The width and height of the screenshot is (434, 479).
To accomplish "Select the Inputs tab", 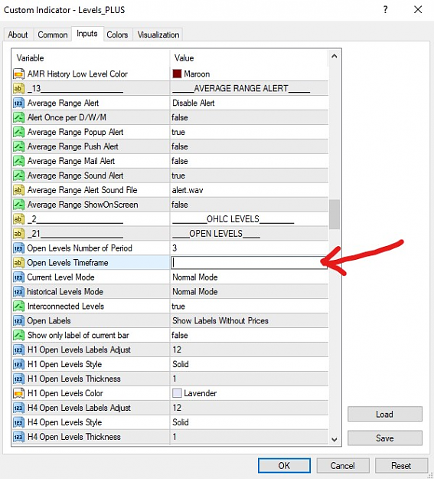I will pos(87,34).
